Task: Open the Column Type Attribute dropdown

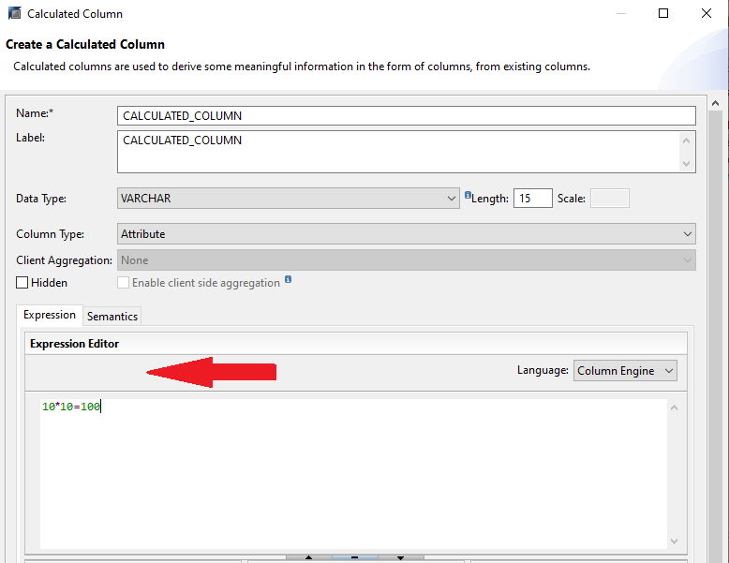Action: pos(407,234)
